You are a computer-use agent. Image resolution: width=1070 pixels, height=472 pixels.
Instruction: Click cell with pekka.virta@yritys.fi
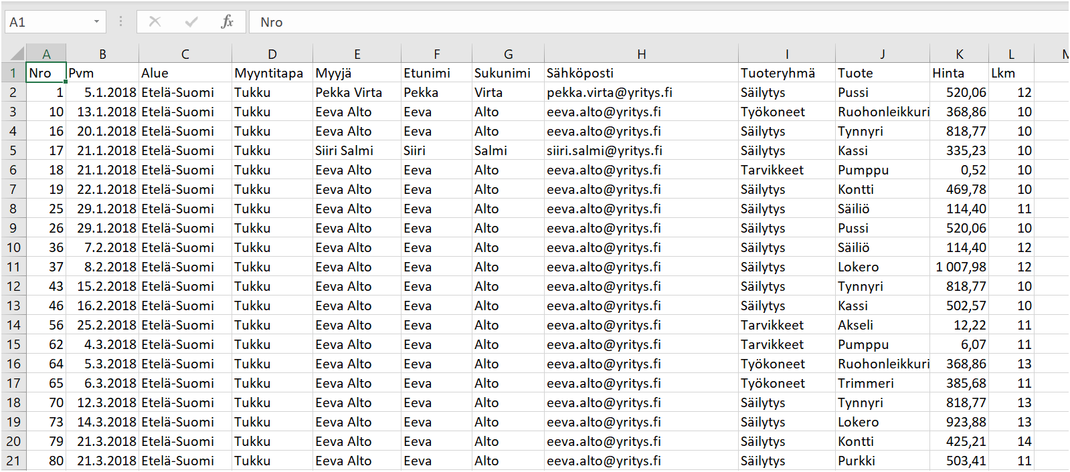click(642, 92)
